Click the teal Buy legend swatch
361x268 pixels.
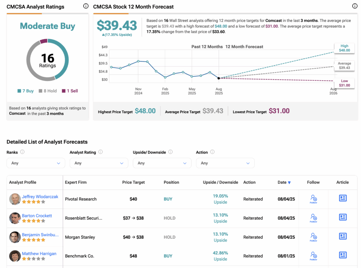tap(19, 91)
